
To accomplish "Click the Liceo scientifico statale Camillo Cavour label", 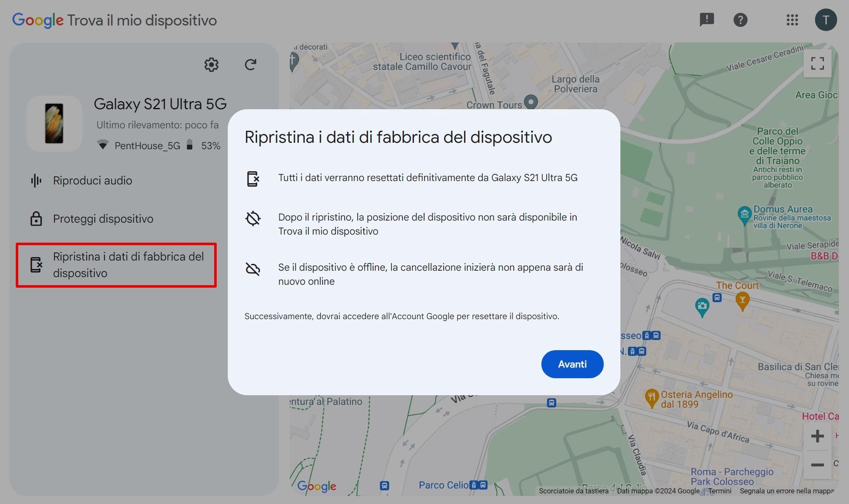I will 422,62.
